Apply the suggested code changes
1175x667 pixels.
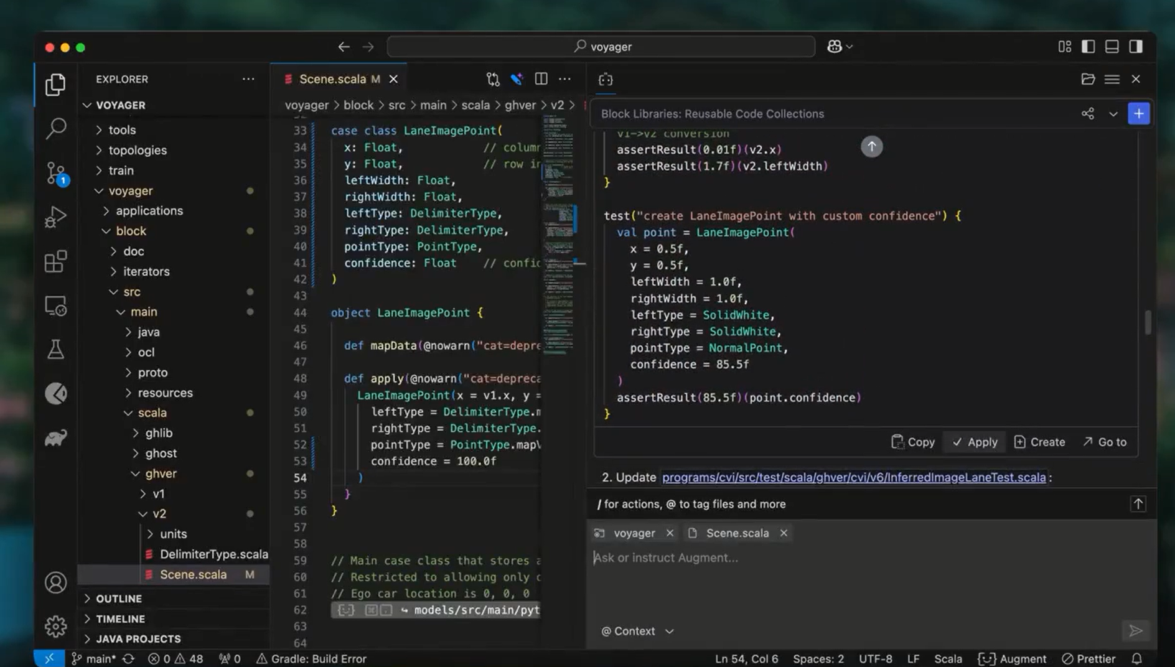click(x=974, y=442)
